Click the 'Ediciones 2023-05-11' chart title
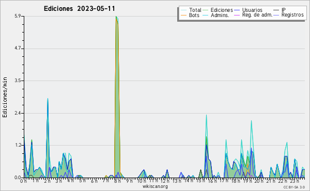 (x=79, y=9)
